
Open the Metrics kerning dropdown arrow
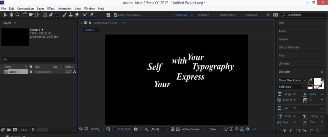click(295, 100)
